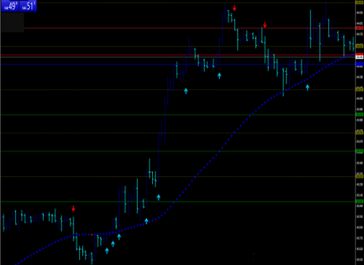Click the single red dot in the blue dotted line
The height and width of the screenshot is (265, 364).
click(92, 235)
